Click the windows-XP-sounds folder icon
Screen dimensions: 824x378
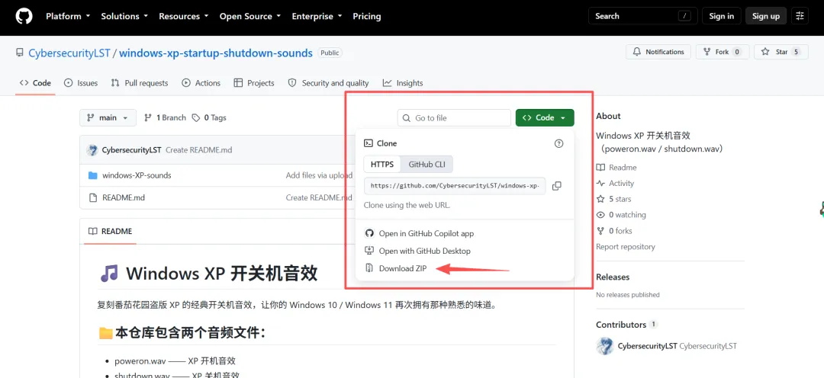(x=93, y=175)
